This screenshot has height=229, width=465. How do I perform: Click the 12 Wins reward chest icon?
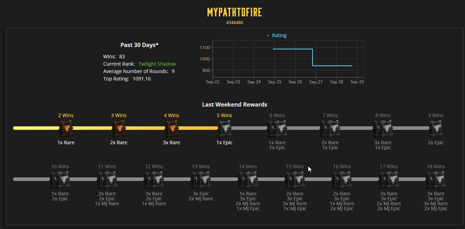(154, 179)
